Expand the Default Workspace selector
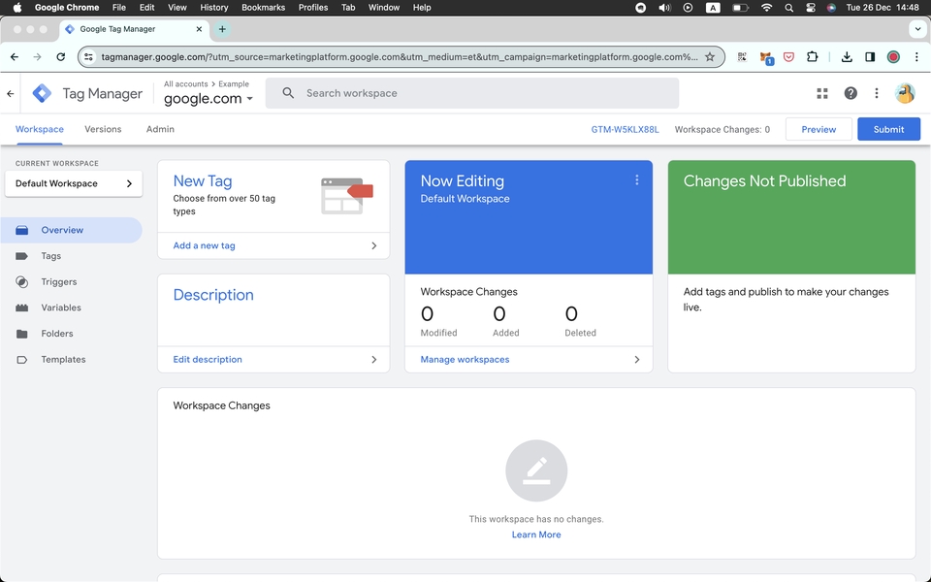This screenshot has height=582, width=931. [74, 183]
